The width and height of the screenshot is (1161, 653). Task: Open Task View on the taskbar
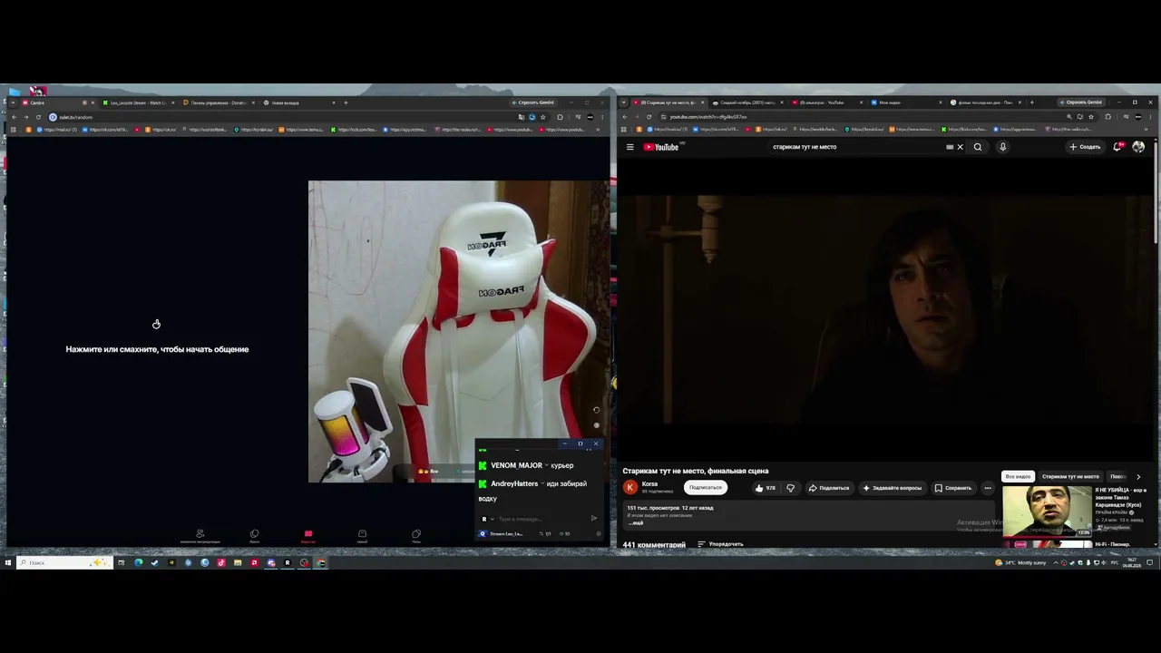121,562
